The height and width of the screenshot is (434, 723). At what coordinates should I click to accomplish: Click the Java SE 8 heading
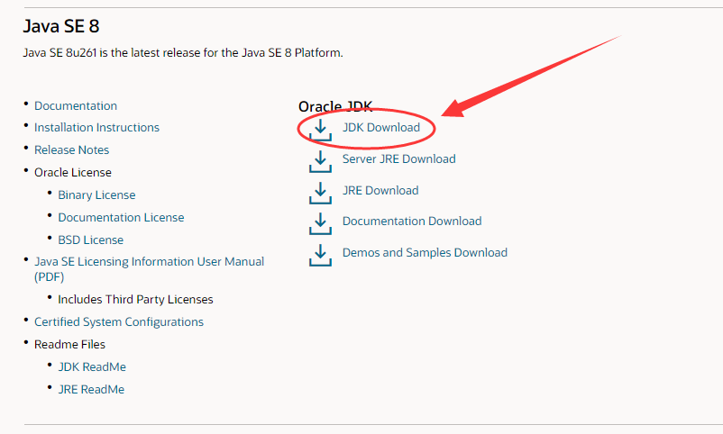click(61, 26)
